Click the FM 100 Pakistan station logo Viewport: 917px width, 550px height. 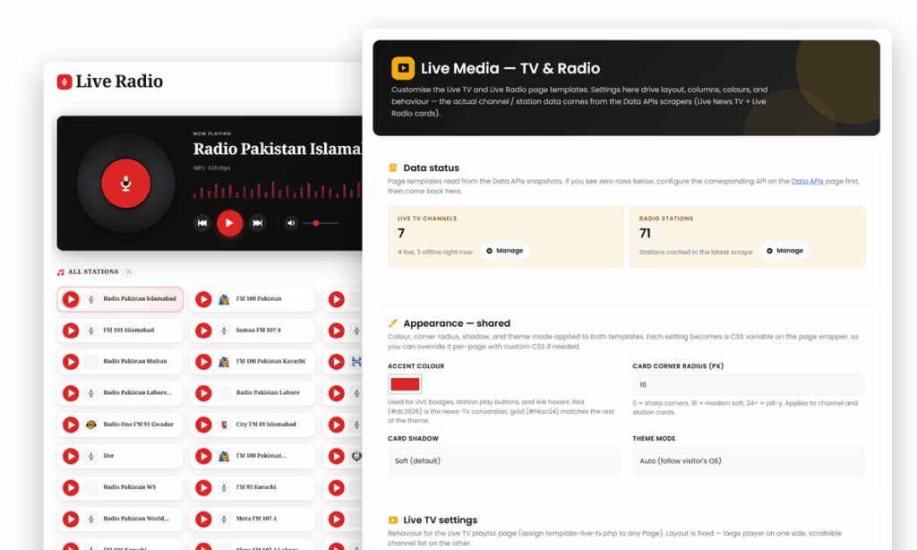click(x=224, y=299)
